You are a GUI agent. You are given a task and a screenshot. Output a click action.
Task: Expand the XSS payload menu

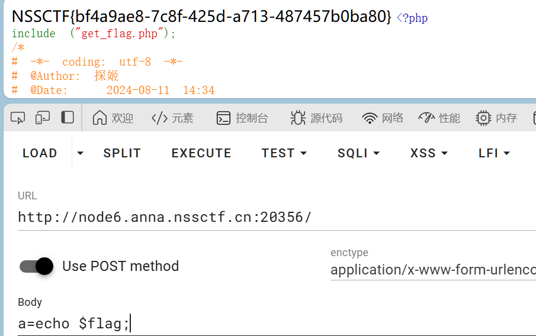(x=429, y=153)
